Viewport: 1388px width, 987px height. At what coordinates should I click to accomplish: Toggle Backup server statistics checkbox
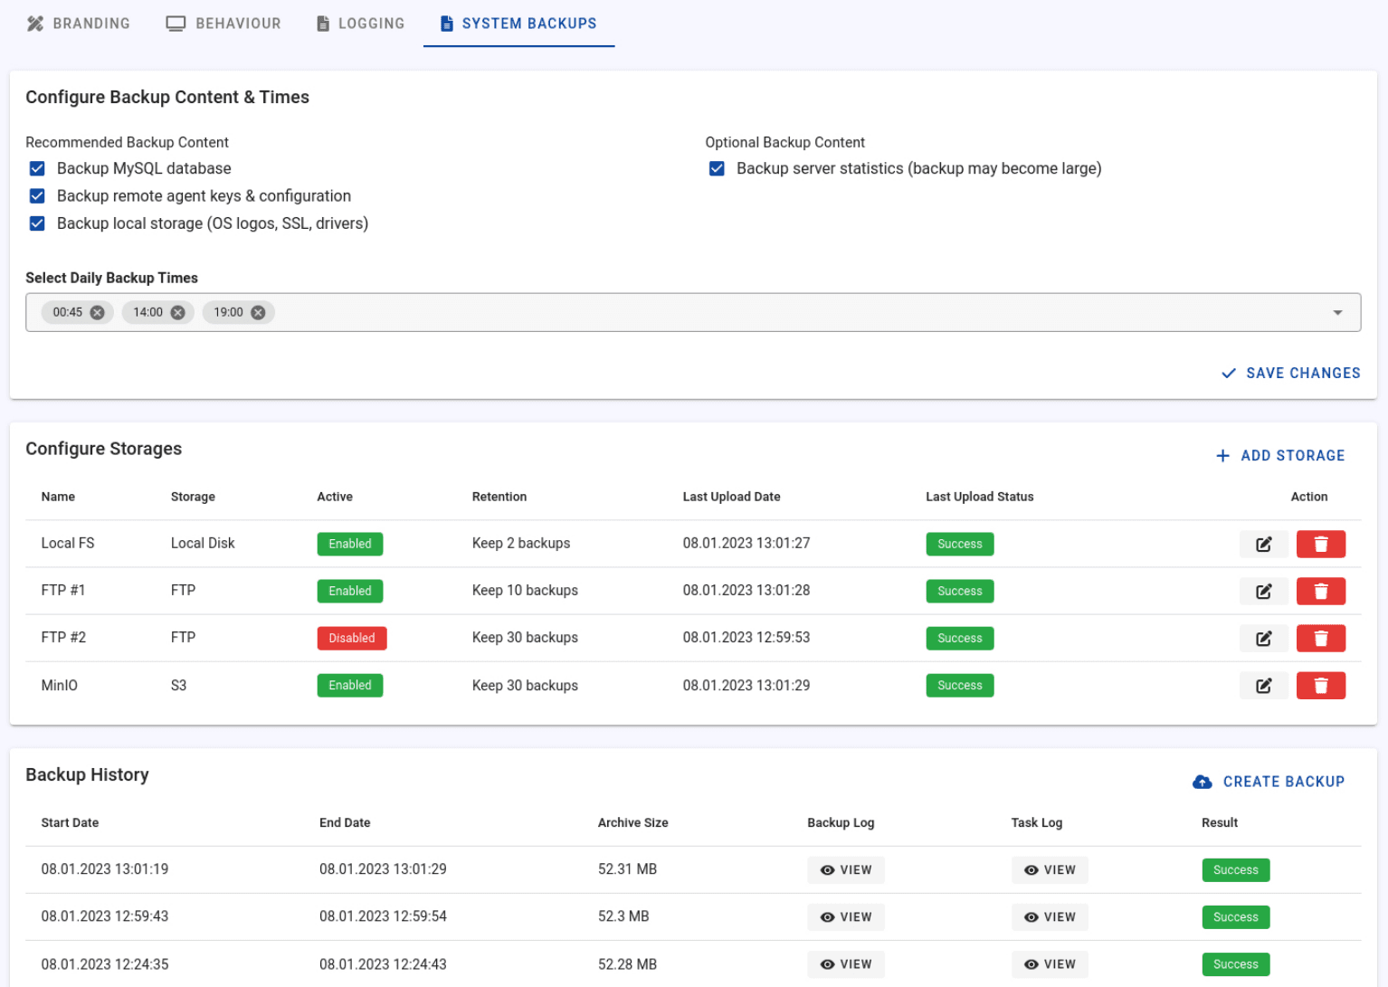[717, 168]
